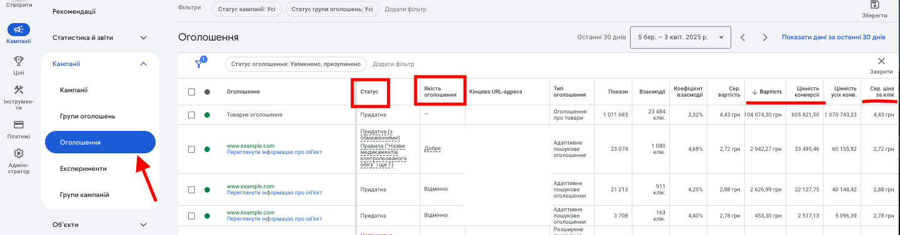The height and width of the screenshot is (235, 900).
Task: Click the filter funnel icon
Action: (199, 64)
